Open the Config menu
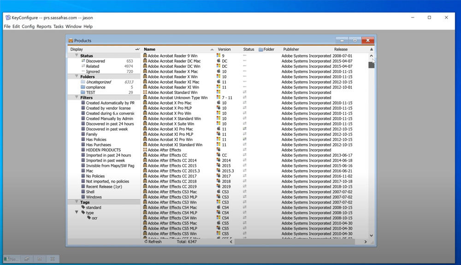Viewport: 461px width, 265px height. pos(28,26)
